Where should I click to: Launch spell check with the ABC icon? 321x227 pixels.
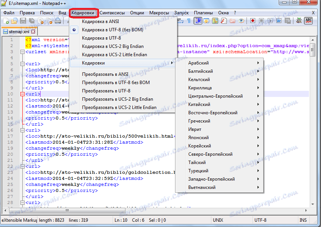309,21
